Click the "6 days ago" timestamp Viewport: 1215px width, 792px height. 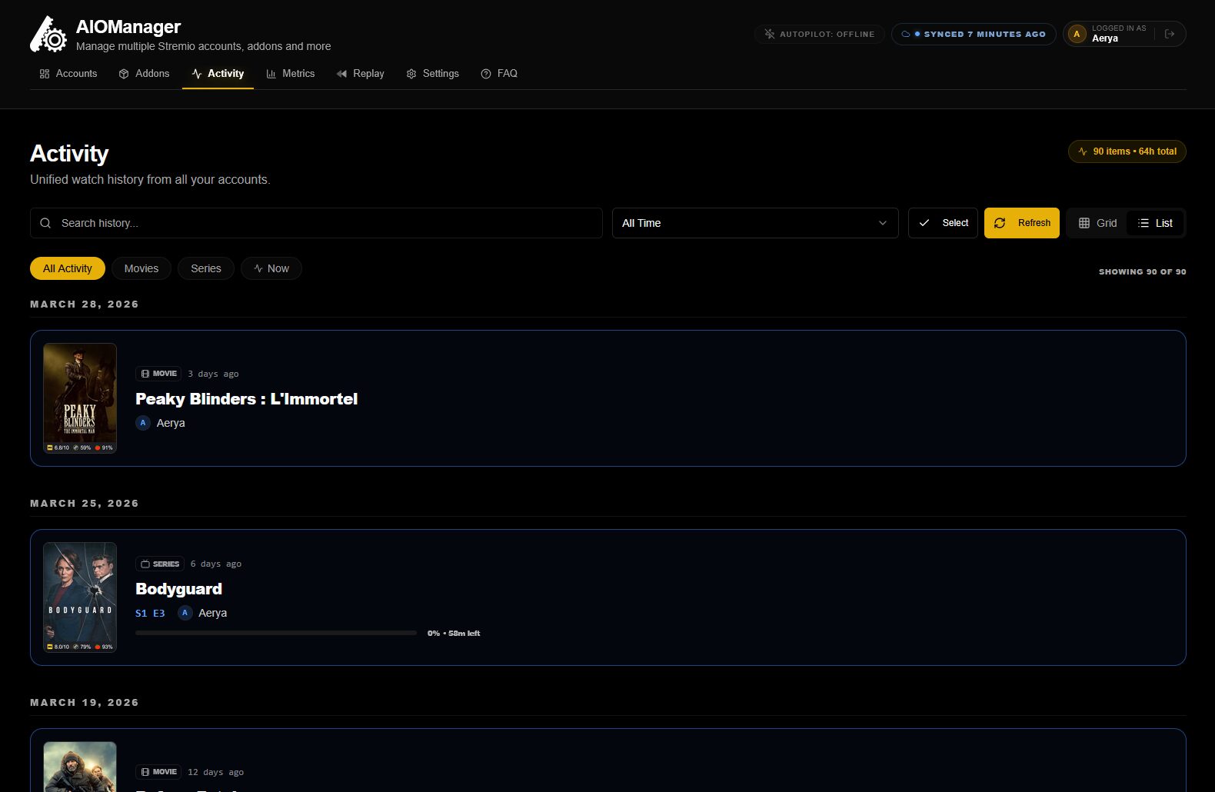[216, 564]
